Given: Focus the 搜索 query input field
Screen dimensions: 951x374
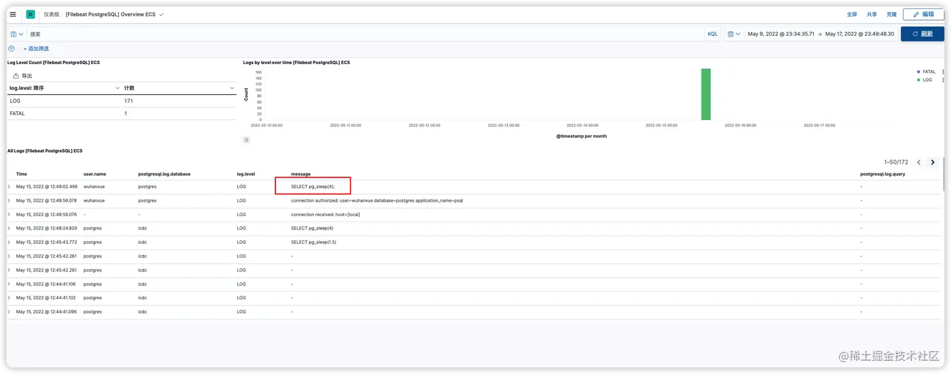Looking at the screenshot, I should point(365,34).
